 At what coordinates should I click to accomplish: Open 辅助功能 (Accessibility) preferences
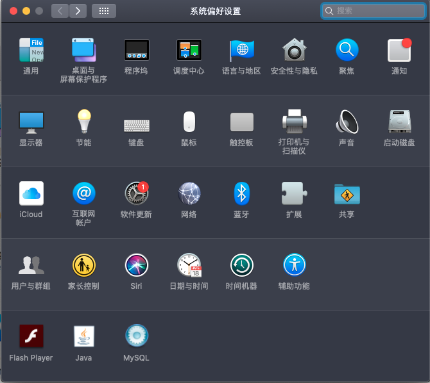(x=294, y=265)
